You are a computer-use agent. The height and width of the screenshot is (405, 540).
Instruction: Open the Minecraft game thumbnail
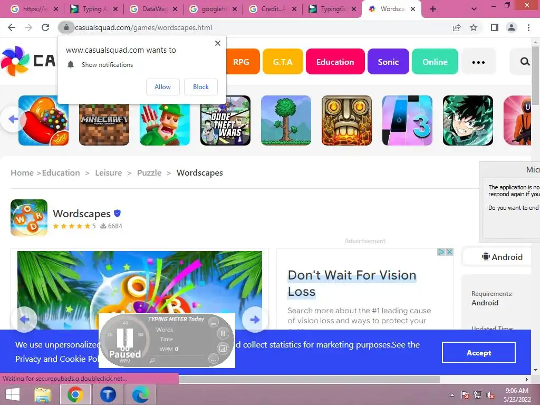click(104, 124)
